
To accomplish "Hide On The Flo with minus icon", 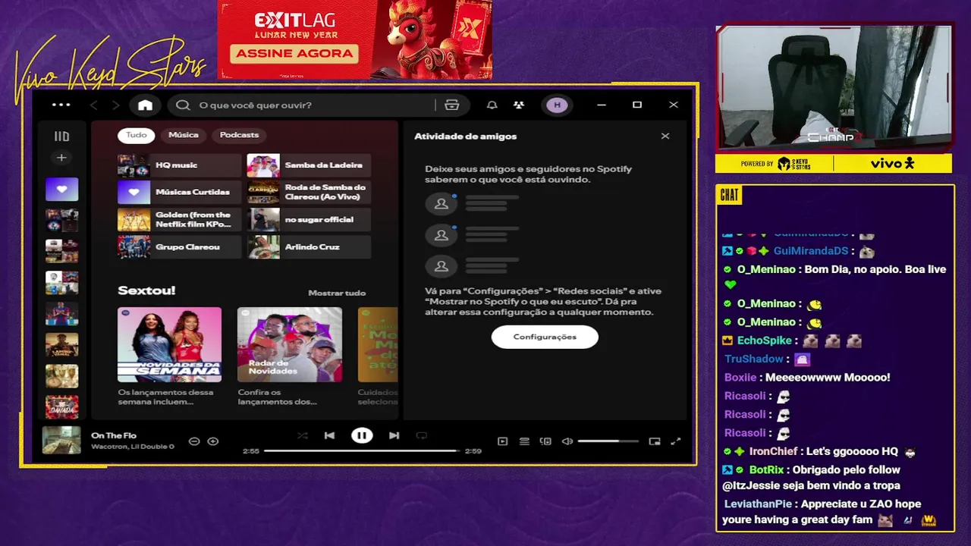I will 194,441.
